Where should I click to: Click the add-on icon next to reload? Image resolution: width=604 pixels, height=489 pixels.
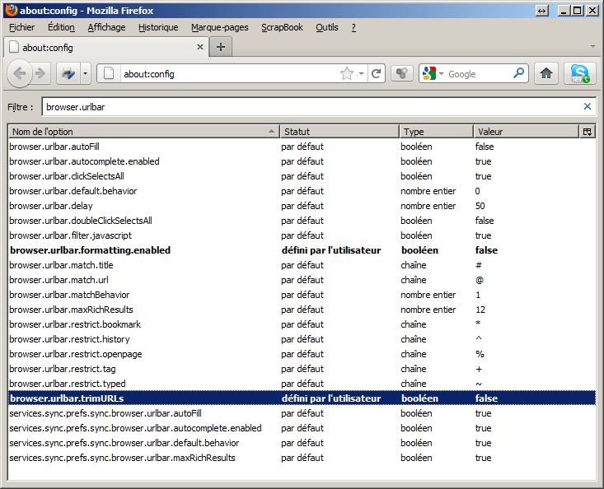(402, 73)
